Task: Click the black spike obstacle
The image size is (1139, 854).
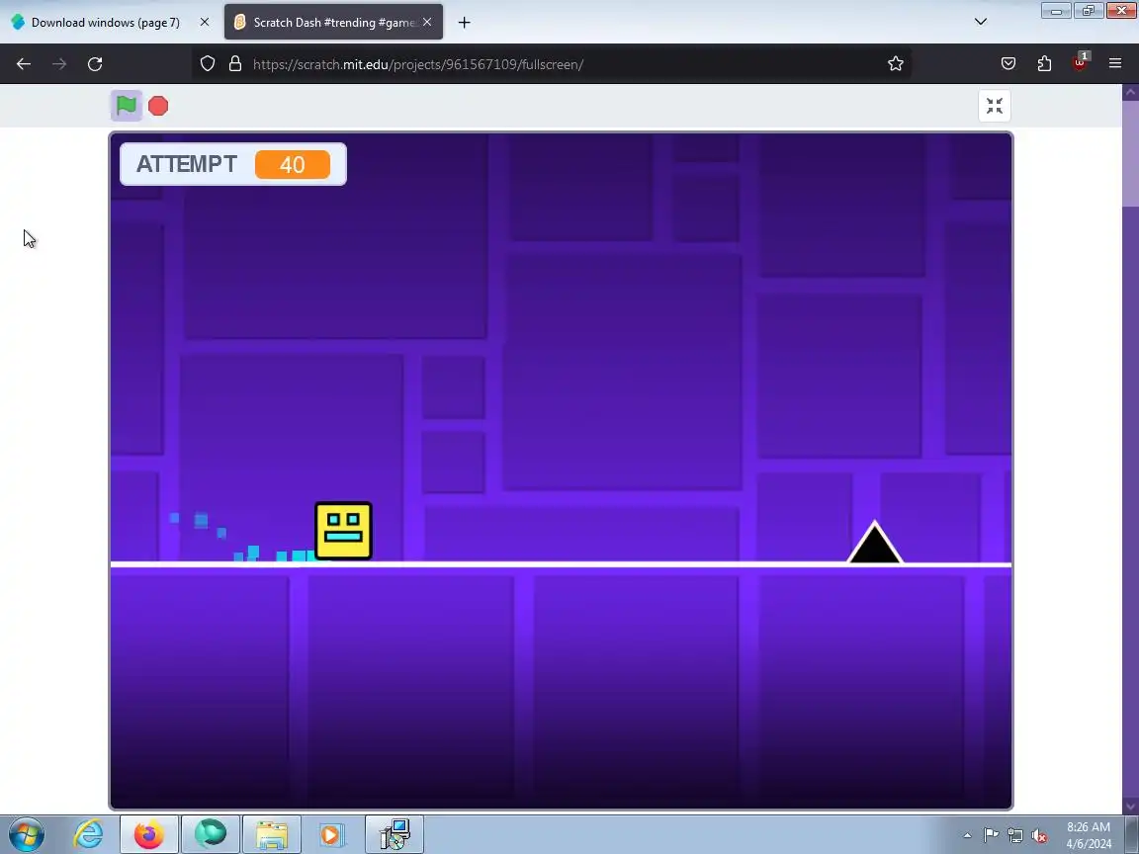Action: 875,543
